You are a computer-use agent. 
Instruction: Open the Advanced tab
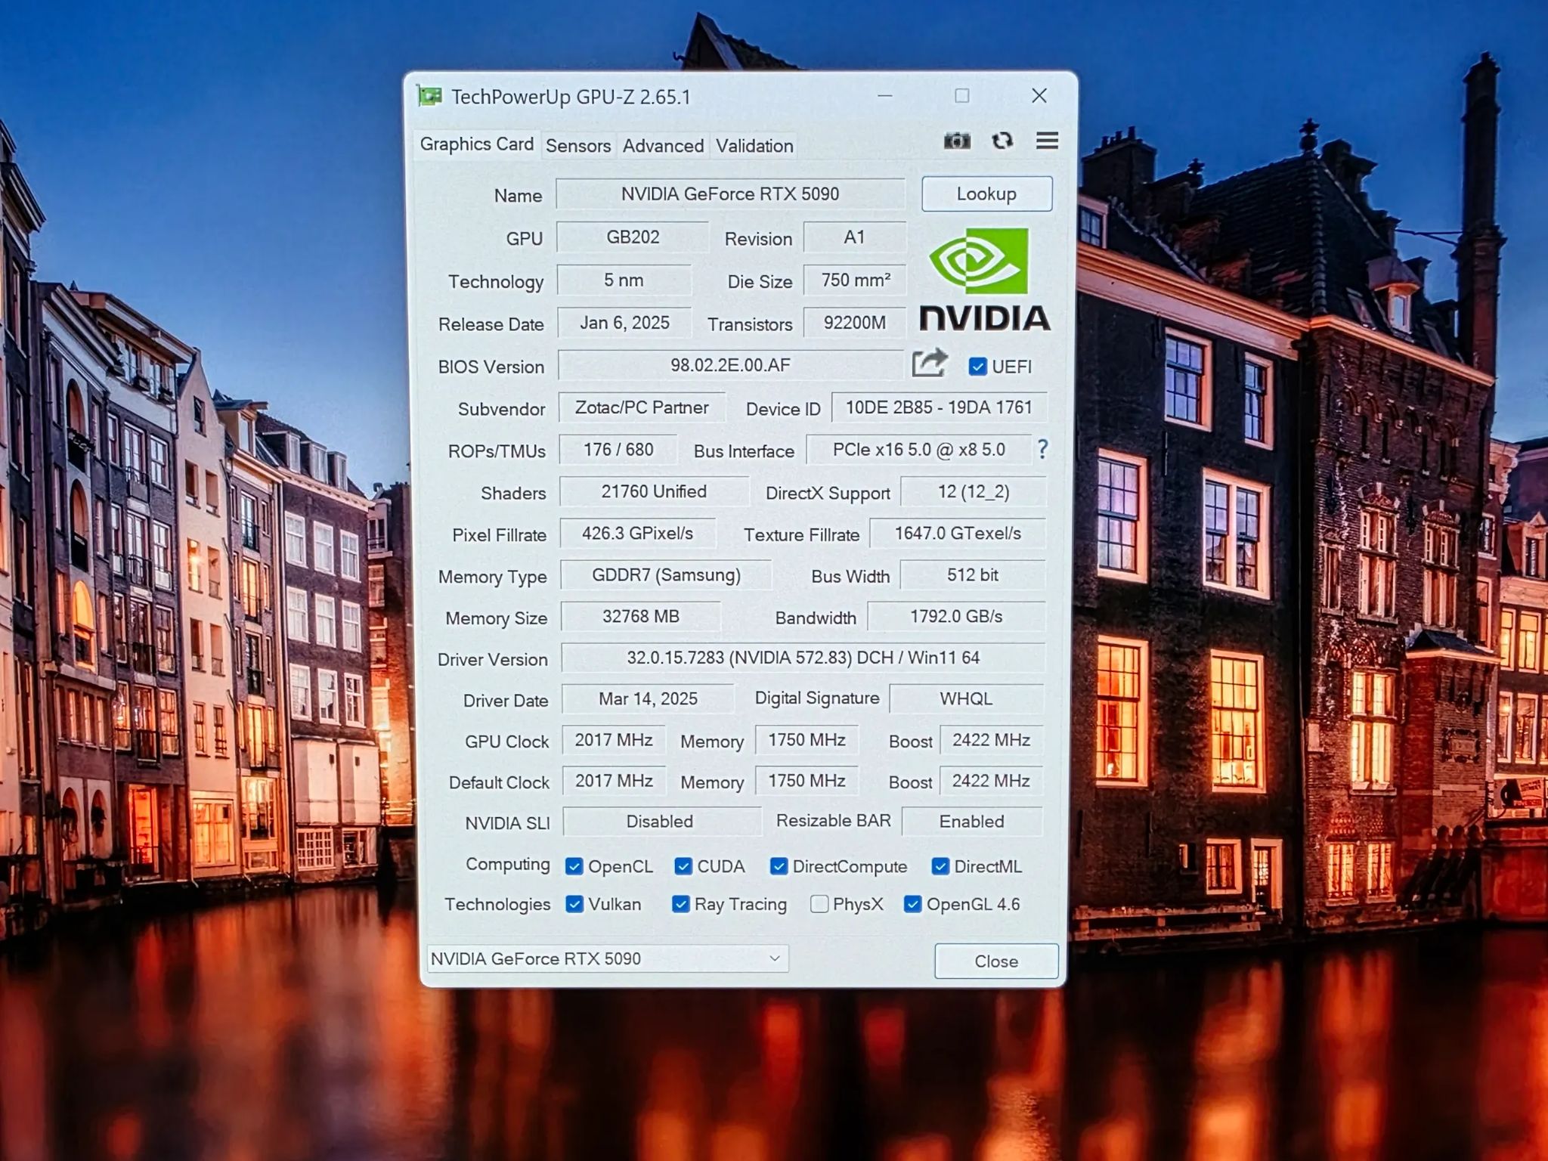663,145
